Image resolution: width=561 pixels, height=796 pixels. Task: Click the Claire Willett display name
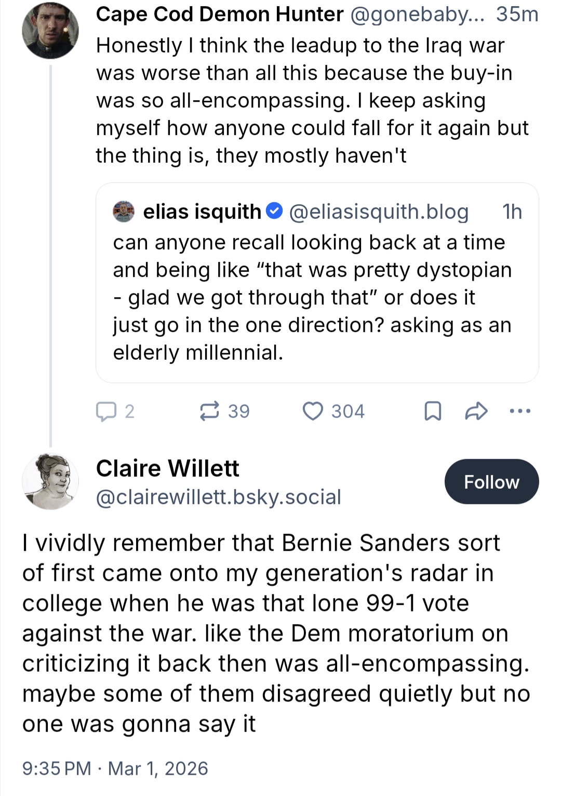point(167,468)
